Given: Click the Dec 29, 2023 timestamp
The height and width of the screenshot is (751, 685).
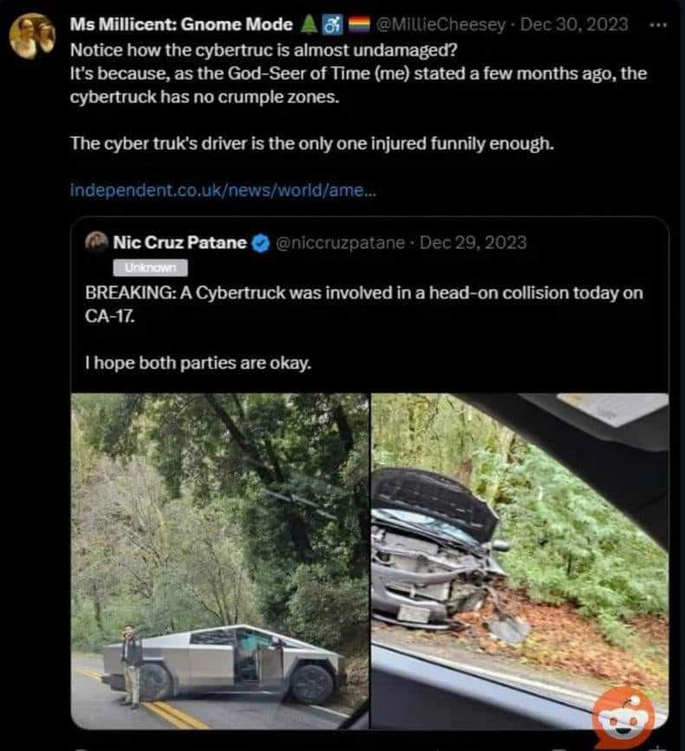Looking at the screenshot, I should pos(473,244).
